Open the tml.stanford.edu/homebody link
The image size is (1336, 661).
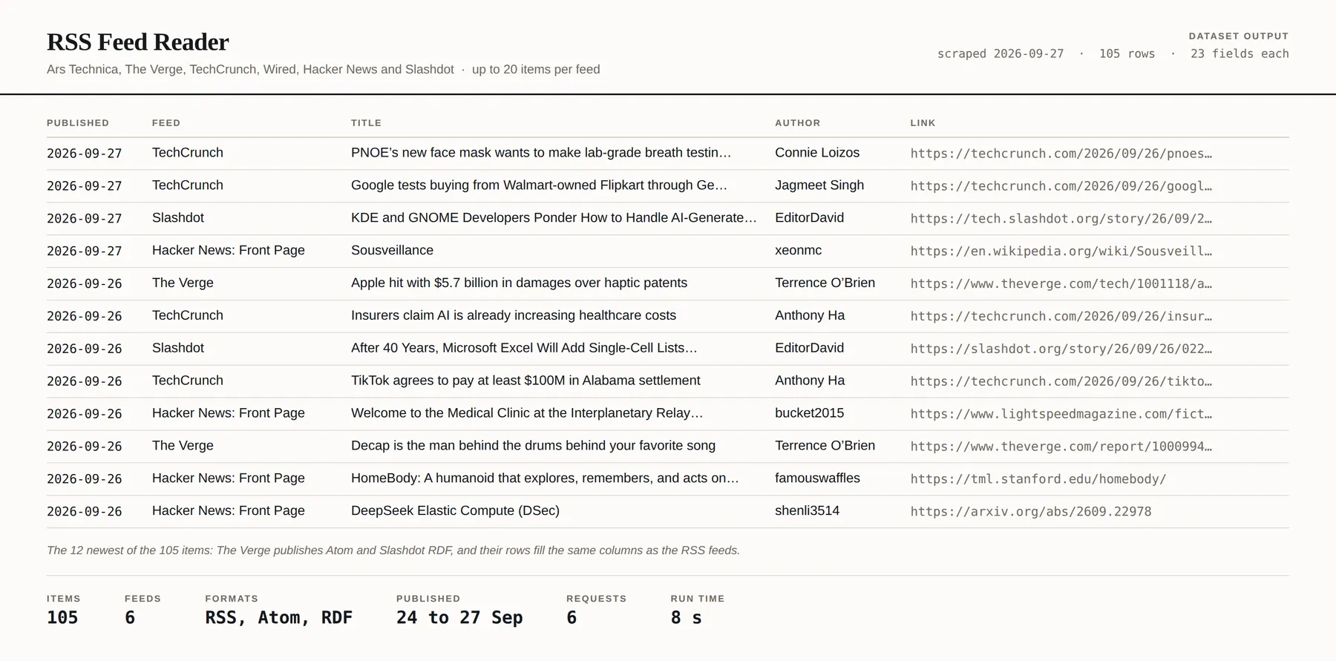pyautogui.click(x=1038, y=479)
